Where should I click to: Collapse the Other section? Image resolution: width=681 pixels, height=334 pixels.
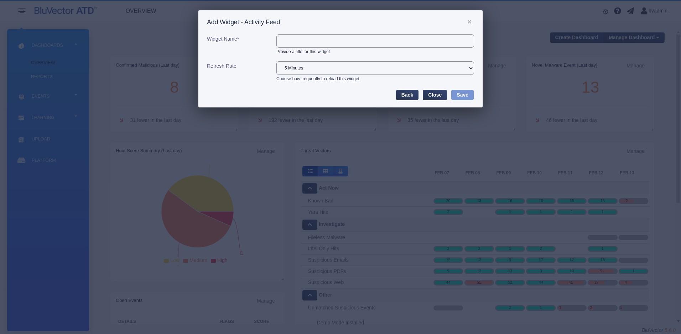[310, 295]
